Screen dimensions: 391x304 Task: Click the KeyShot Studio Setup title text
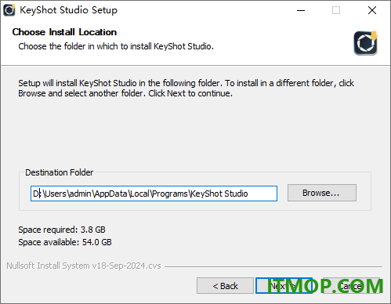pyautogui.click(x=69, y=10)
